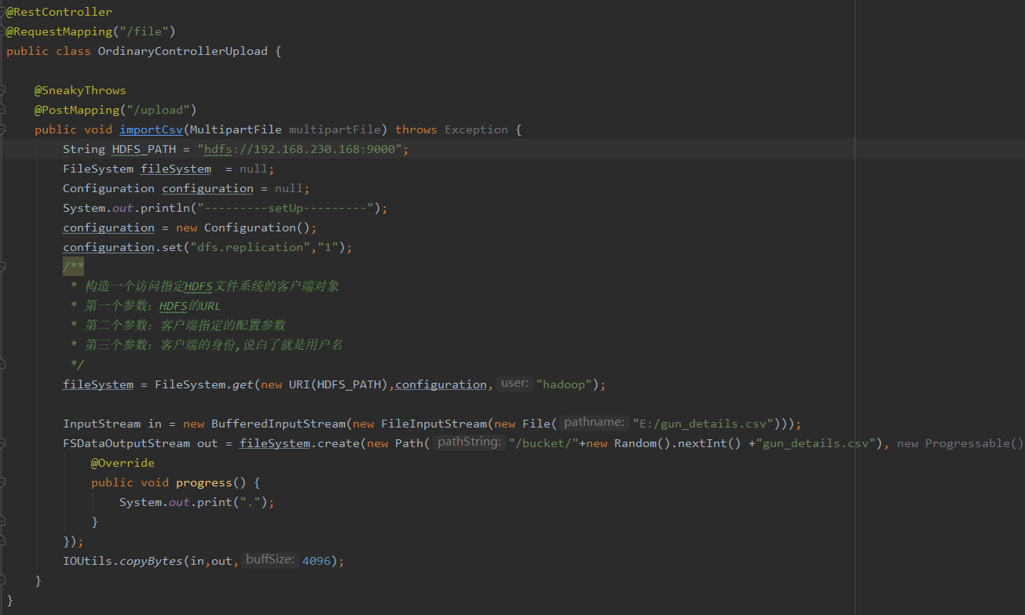
Task: Click the @Override annotation
Action: point(123,463)
